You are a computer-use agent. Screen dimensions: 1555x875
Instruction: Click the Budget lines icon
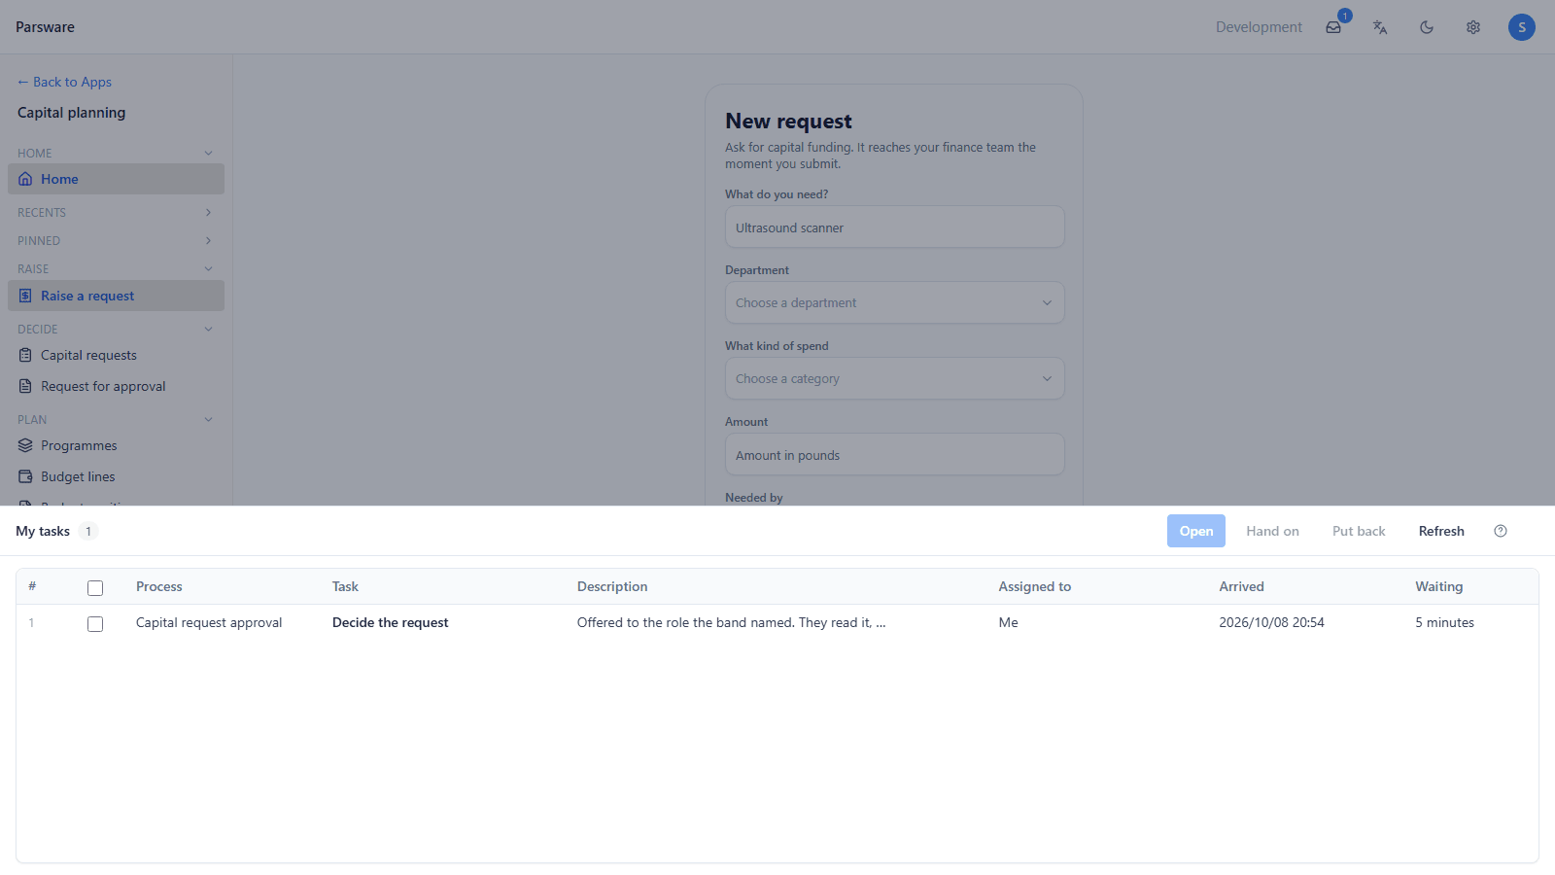click(25, 476)
